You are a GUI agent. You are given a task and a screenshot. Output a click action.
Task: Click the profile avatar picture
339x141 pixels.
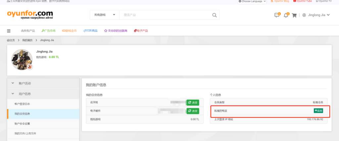(22, 59)
